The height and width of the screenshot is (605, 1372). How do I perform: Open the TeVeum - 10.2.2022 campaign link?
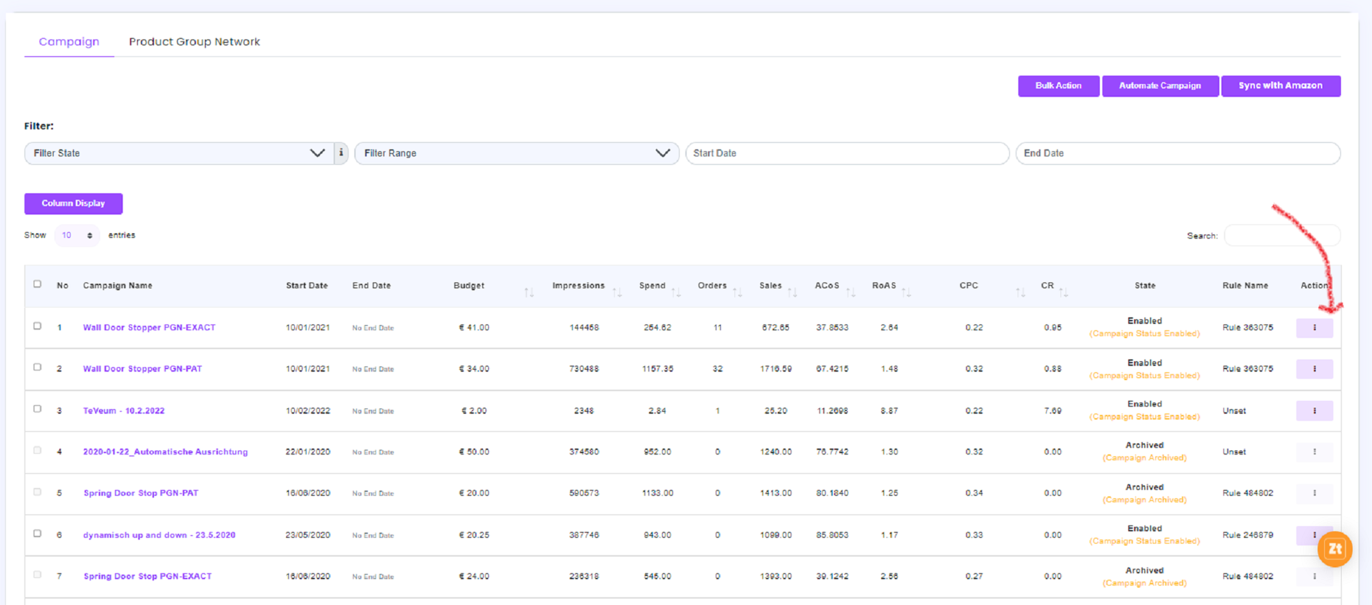(123, 411)
